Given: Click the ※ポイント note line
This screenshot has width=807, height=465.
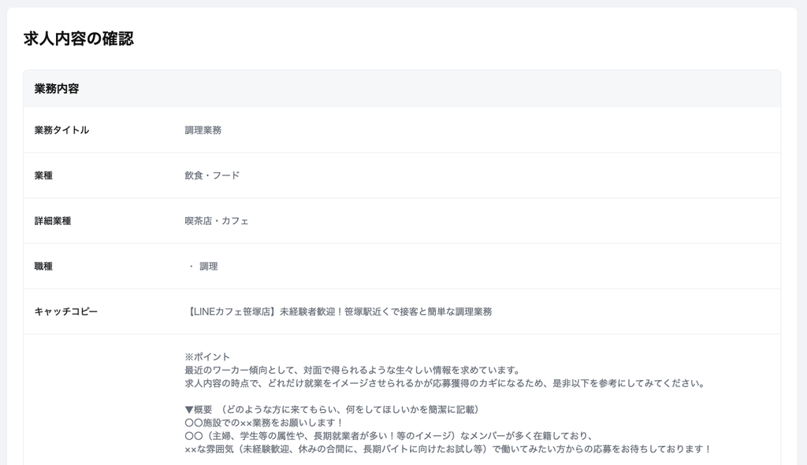Looking at the screenshot, I should tap(207, 356).
